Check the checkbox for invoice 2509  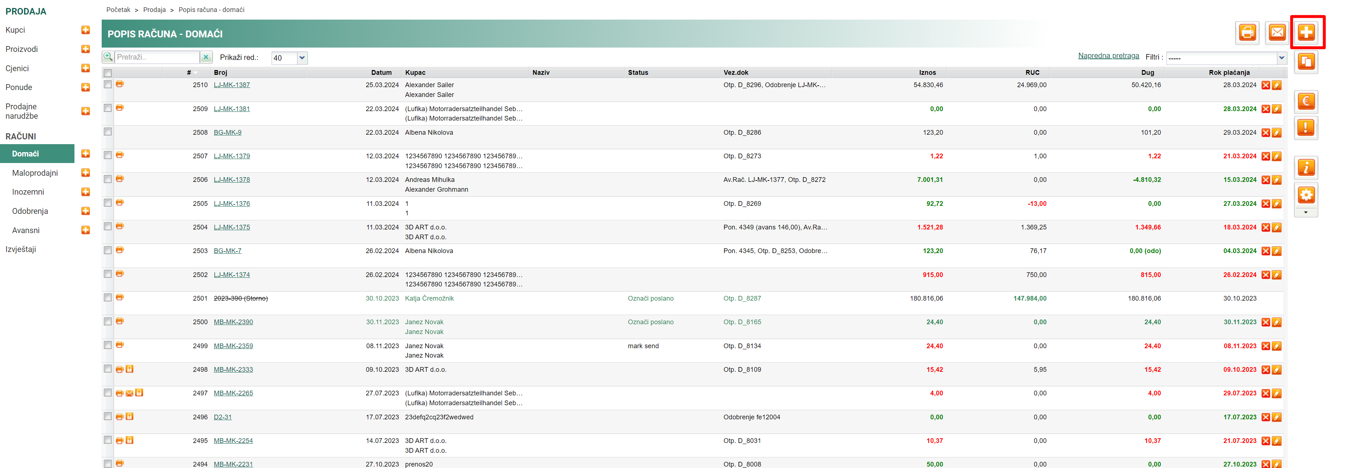(x=108, y=108)
